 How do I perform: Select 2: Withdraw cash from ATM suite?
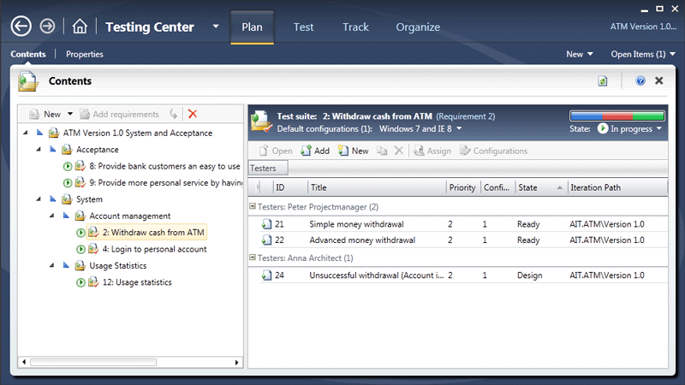[153, 233]
